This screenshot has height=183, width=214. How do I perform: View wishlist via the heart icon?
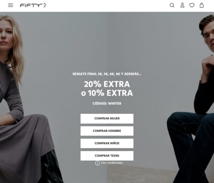point(192,5)
